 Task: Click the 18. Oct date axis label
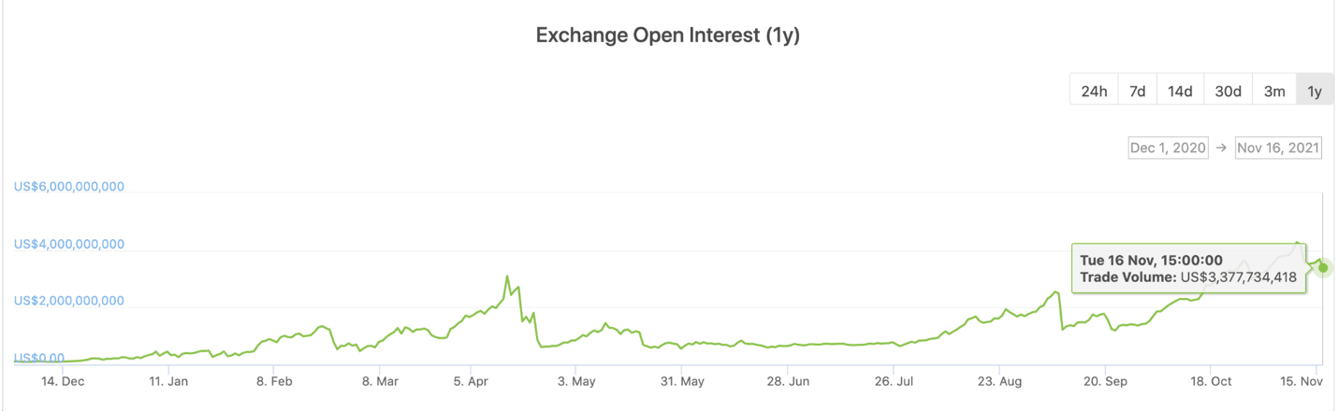(x=1209, y=381)
